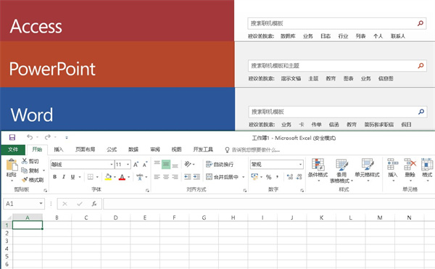Click the Format Cells icon in cells group

click(x=427, y=164)
